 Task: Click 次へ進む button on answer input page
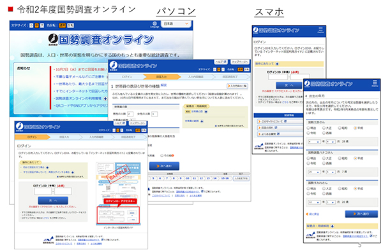click(164, 166)
